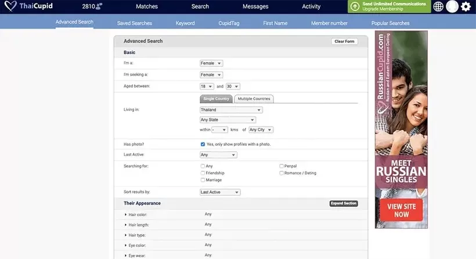The height and width of the screenshot is (259, 476).
Task: Check the Any searching-for checkbox
Action: [203, 166]
